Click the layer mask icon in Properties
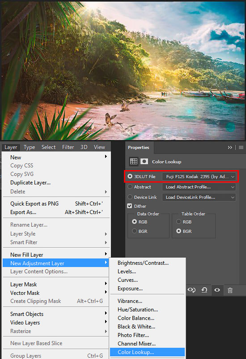 pyautogui.click(x=144, y=162)
